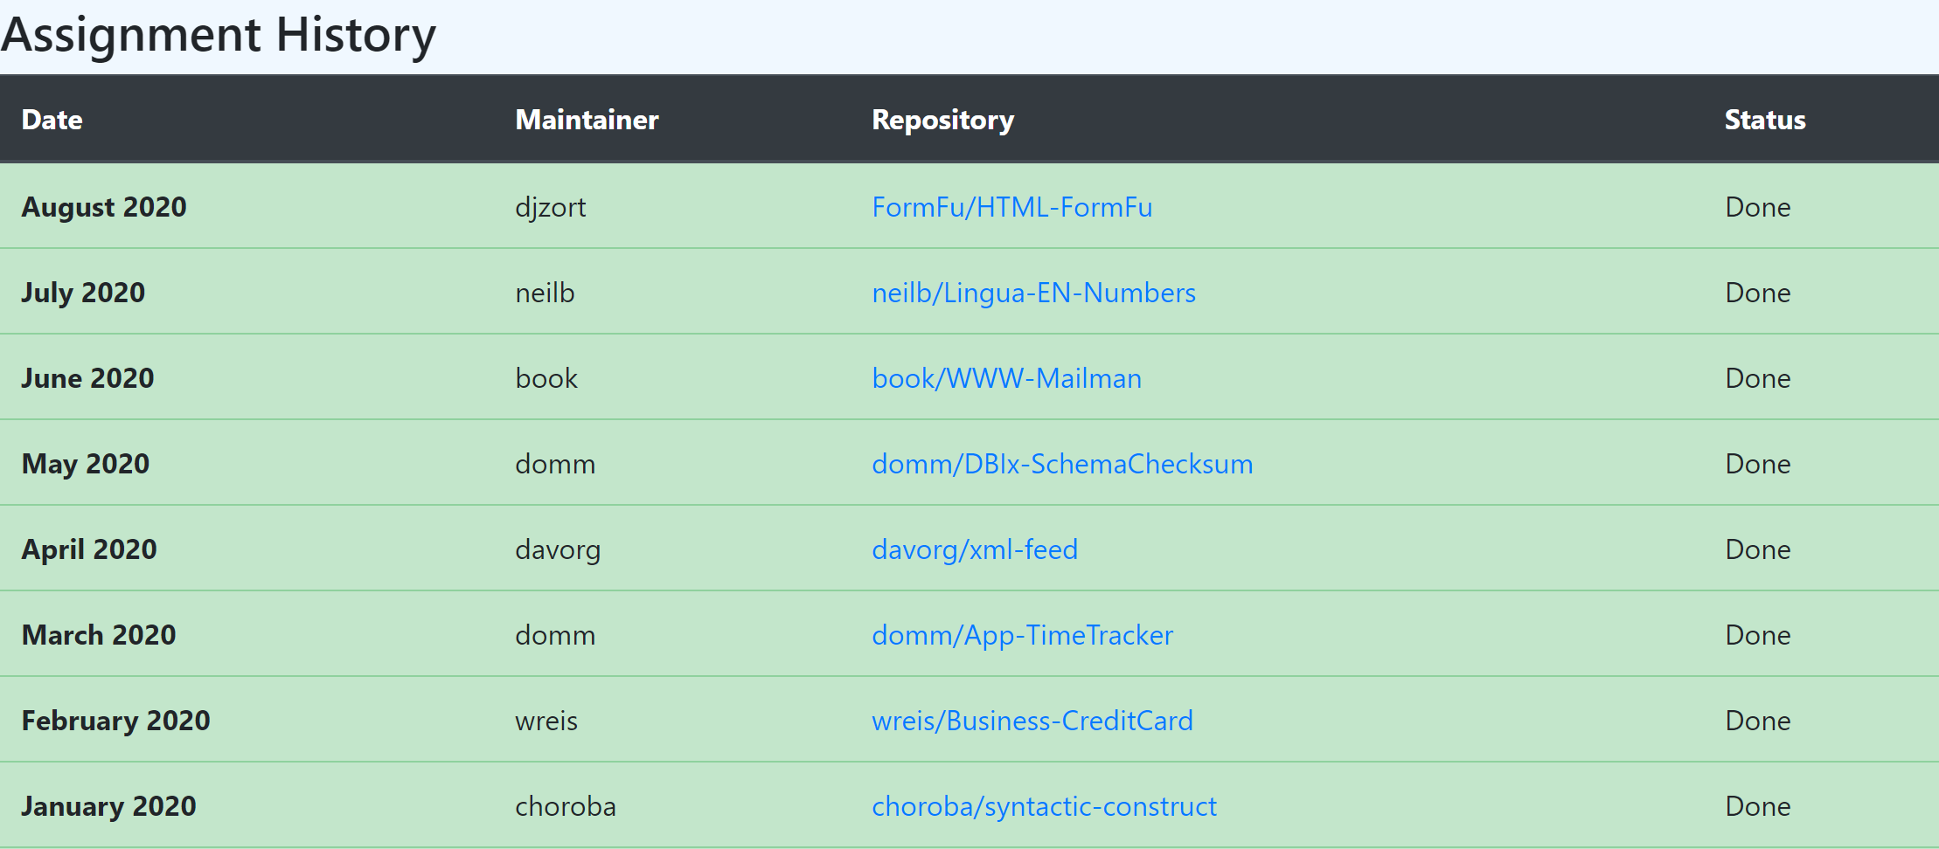Open the neilb/Lingua-EN-Numbers repository link
The width and height of the screenshot is (1939, 849).
(x=1033, y=293)
